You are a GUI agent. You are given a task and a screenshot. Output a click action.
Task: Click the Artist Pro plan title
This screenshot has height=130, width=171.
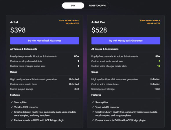98,22
